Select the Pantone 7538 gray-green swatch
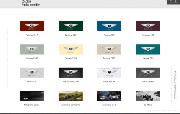 32,49
